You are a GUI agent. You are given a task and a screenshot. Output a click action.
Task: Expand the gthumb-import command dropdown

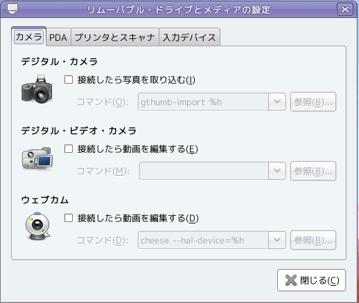[x=277, y=102]
